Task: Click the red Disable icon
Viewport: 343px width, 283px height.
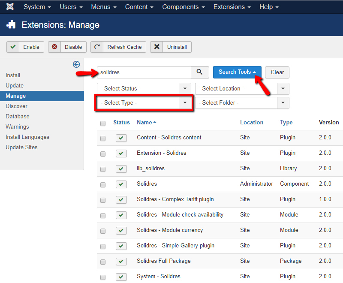Action: (54, 47)
